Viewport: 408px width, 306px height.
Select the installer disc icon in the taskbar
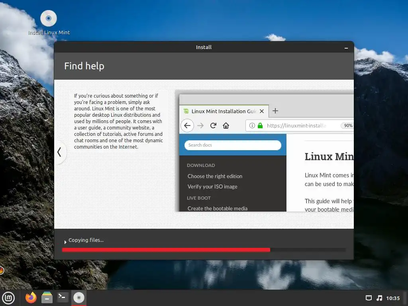pyautogui.click(x=79, y=298)
